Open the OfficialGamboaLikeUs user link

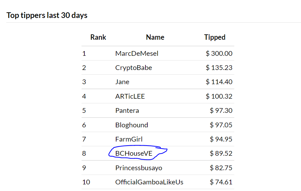tap(149, 182)
